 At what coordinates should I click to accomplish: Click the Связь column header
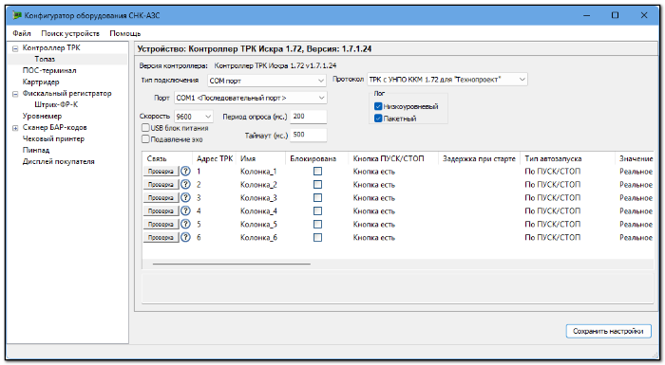167,158
